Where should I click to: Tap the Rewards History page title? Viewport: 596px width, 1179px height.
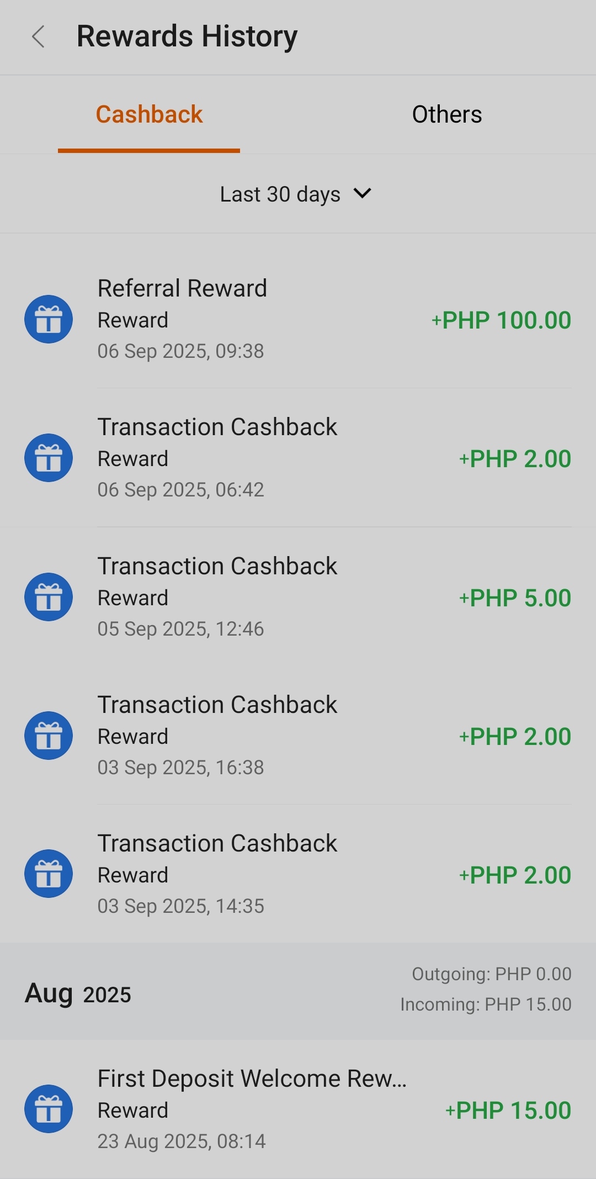[187, 36]
